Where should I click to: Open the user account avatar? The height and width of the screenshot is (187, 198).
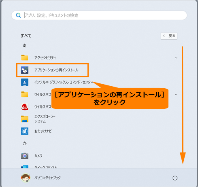(26, 178)
